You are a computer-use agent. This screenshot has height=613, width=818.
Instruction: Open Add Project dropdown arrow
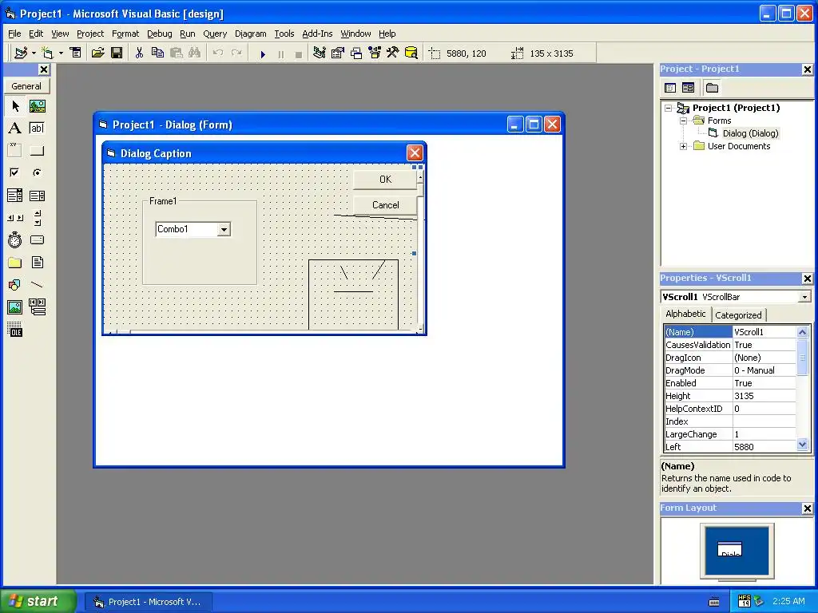tap(34, 53)
